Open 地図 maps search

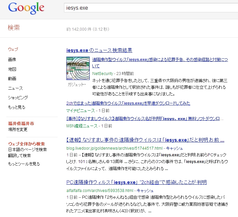tap(12, 69)
